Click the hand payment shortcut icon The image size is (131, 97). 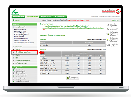click(108, 45)
